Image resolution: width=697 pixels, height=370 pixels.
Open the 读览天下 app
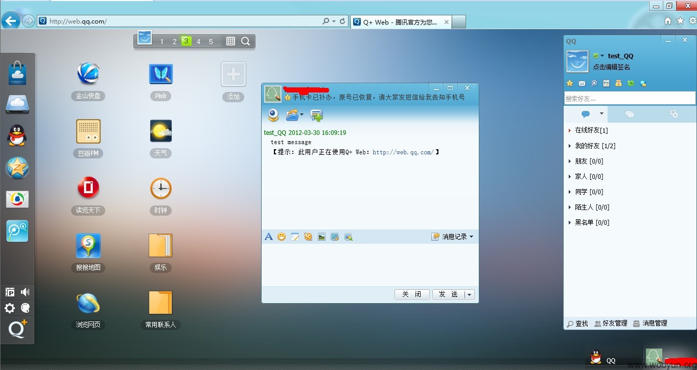pos(88,188)
